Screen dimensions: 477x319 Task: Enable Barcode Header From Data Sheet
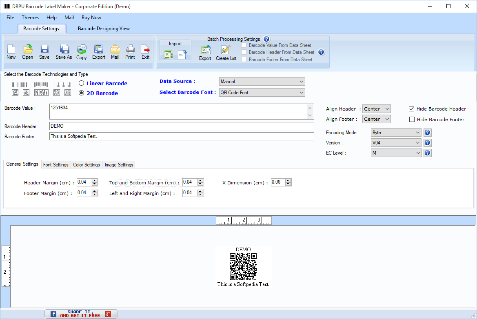pos(244,52)
